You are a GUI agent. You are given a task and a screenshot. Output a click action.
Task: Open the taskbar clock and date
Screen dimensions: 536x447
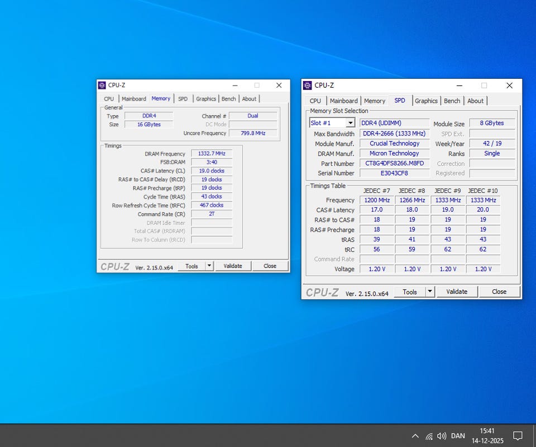[487, 436]
